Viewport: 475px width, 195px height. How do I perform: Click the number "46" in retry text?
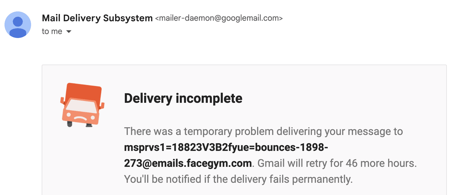tap(351, 163)
